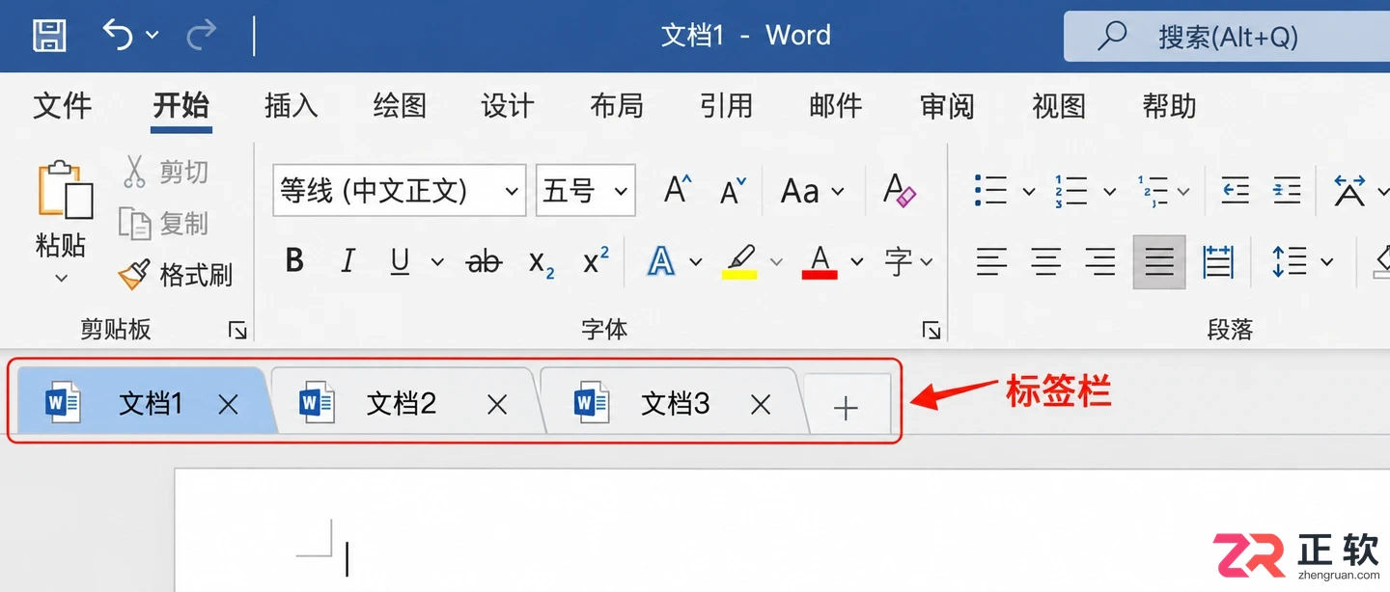Click the 复制 copy button
This screenshot has height=592, width=1390.
point(164,224)
